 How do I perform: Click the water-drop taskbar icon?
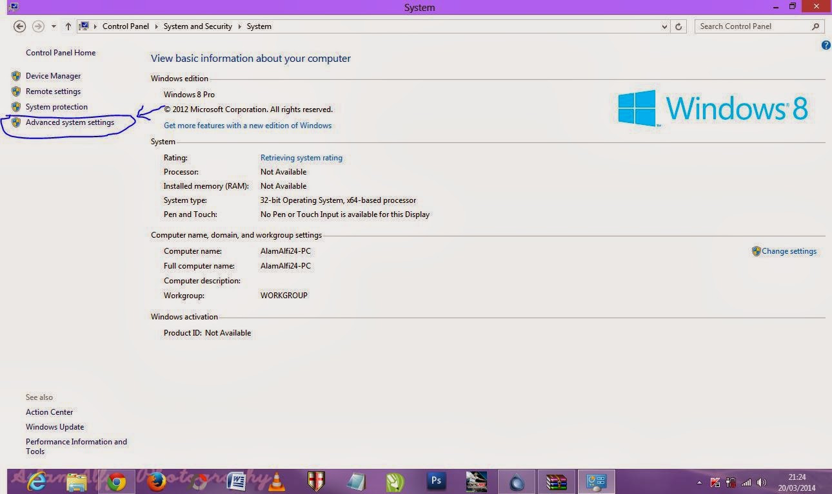(x=516, y=482)
